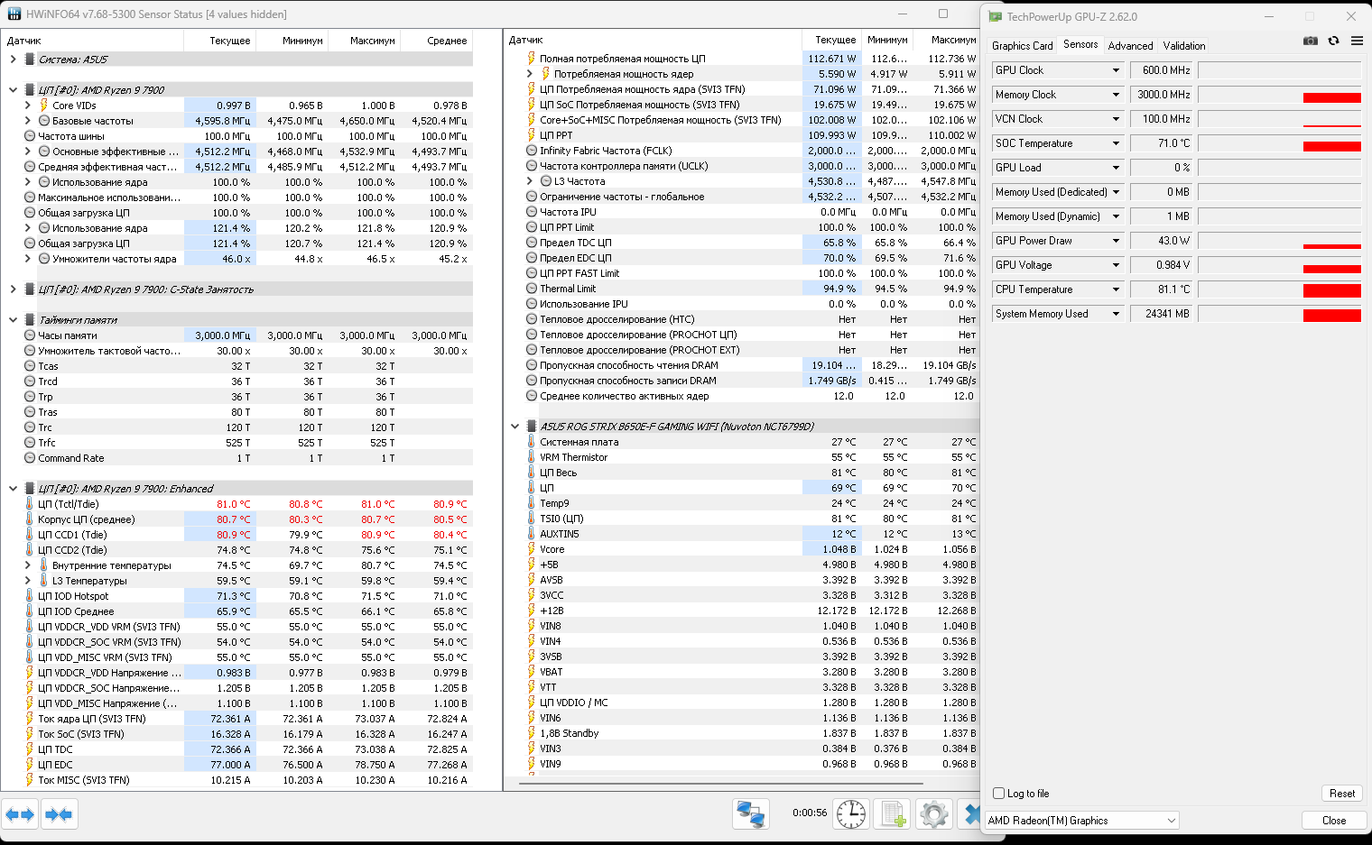The height and width of the screenshot is (845, 1372).
Task: Click Датчик column header in right panel
Action: [x=654, y=40]
